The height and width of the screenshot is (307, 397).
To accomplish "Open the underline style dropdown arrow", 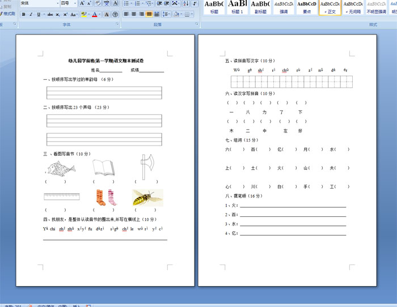I will [x=44, y=14].
